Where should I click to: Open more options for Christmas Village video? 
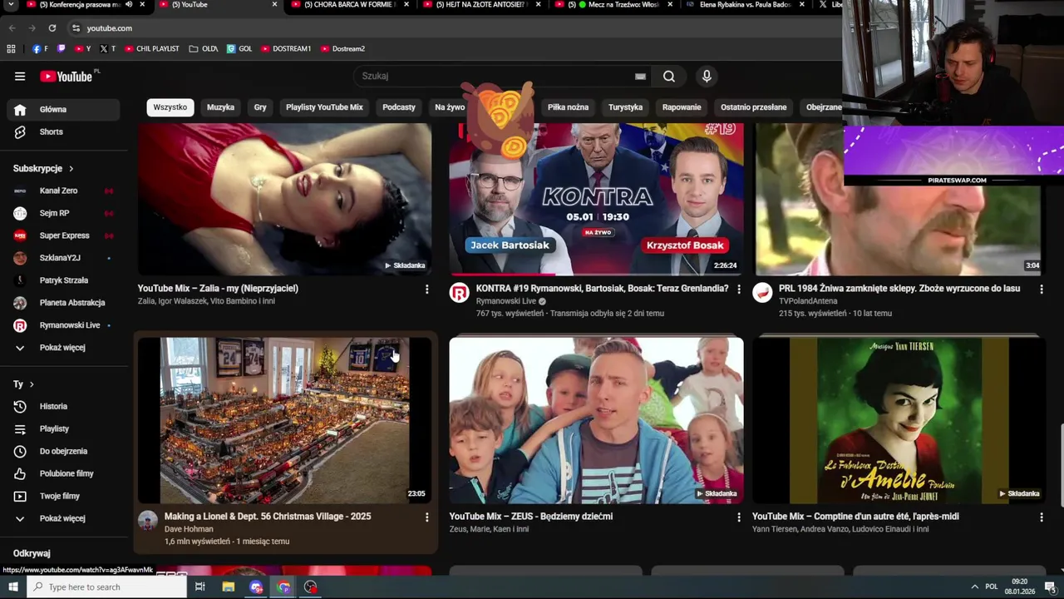(x=427, y=517)
